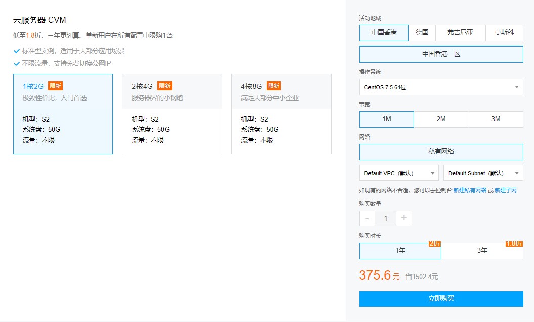Open the CentOS 7.5 64位 operating system dropdown

coord(441,87)
